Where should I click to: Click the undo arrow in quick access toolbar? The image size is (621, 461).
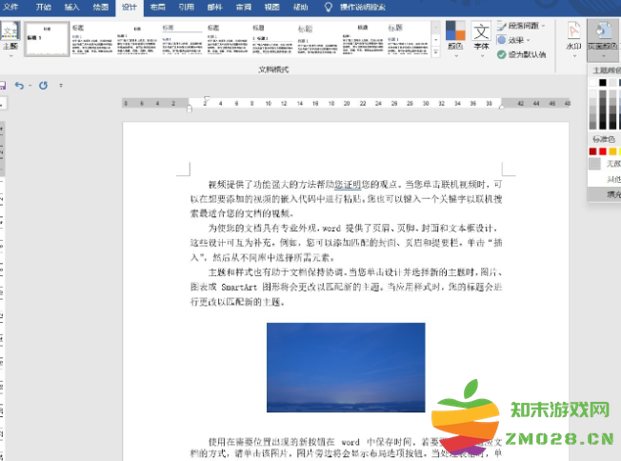click(x=19, y=85)
